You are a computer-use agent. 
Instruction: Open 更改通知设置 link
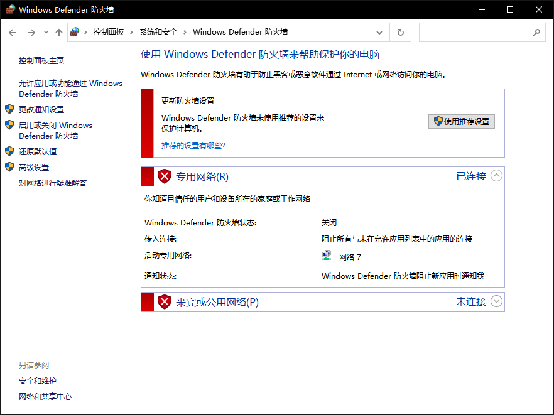tap(41, 109)
